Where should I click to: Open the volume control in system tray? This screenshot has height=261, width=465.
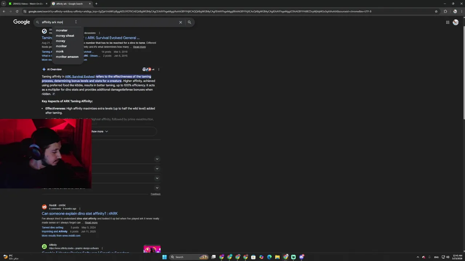pos(448,257)
